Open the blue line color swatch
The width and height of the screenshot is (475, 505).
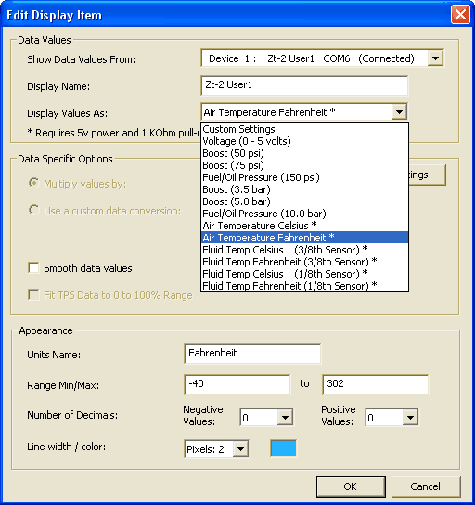point(283,448)
